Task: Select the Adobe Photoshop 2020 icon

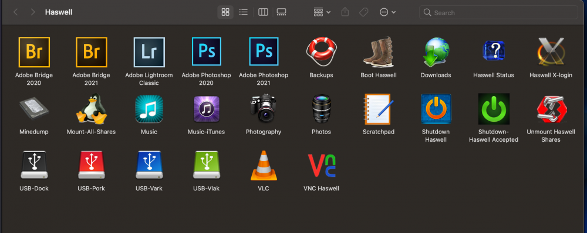Action: [206, 52]
